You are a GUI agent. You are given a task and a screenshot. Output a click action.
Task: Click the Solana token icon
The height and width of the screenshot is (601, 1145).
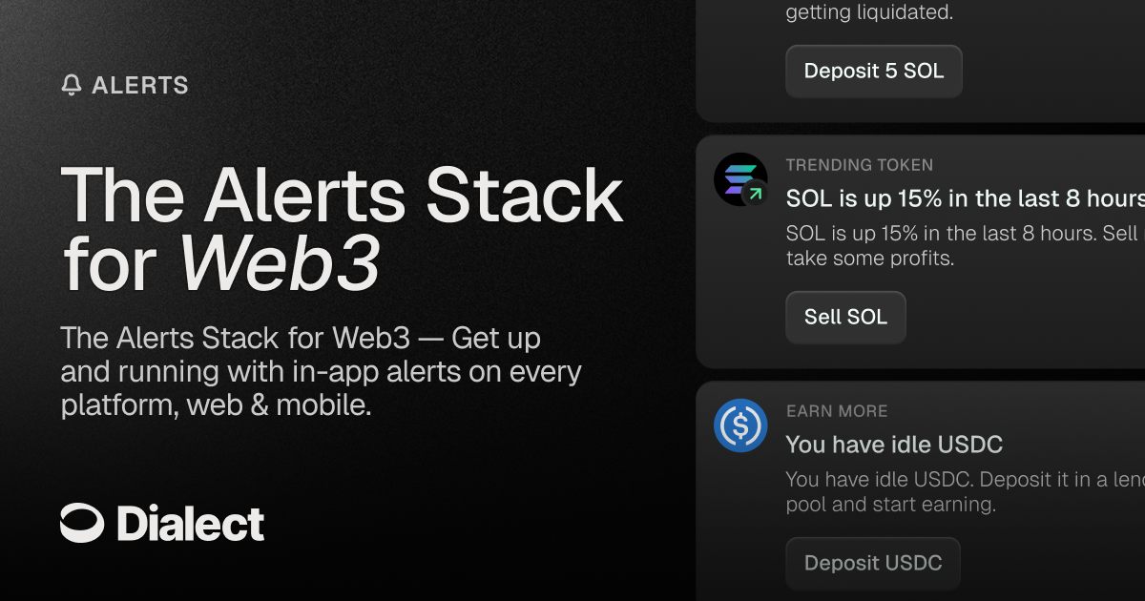click(x=739, y=177)
